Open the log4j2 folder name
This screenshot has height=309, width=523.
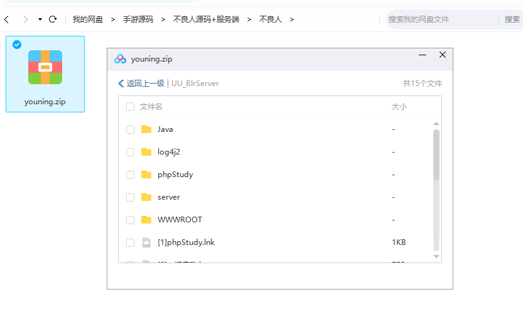coord(169,152)
